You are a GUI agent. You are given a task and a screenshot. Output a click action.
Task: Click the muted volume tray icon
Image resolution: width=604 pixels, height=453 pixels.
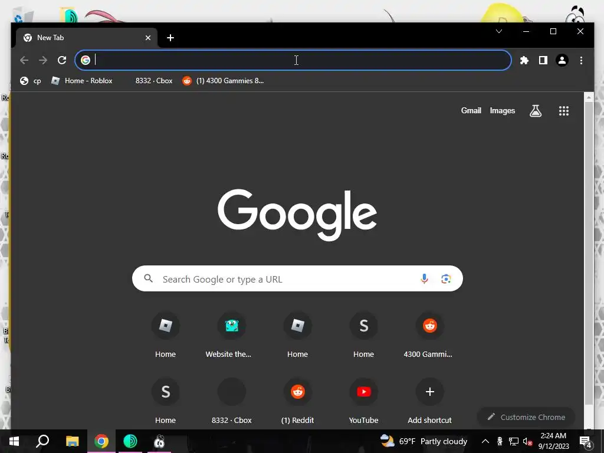(x=527, y=441)
